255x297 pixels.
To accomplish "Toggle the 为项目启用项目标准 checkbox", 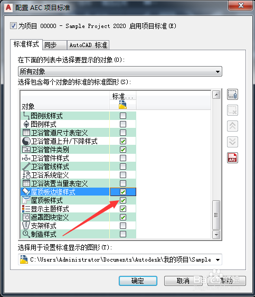I will 13,25.
